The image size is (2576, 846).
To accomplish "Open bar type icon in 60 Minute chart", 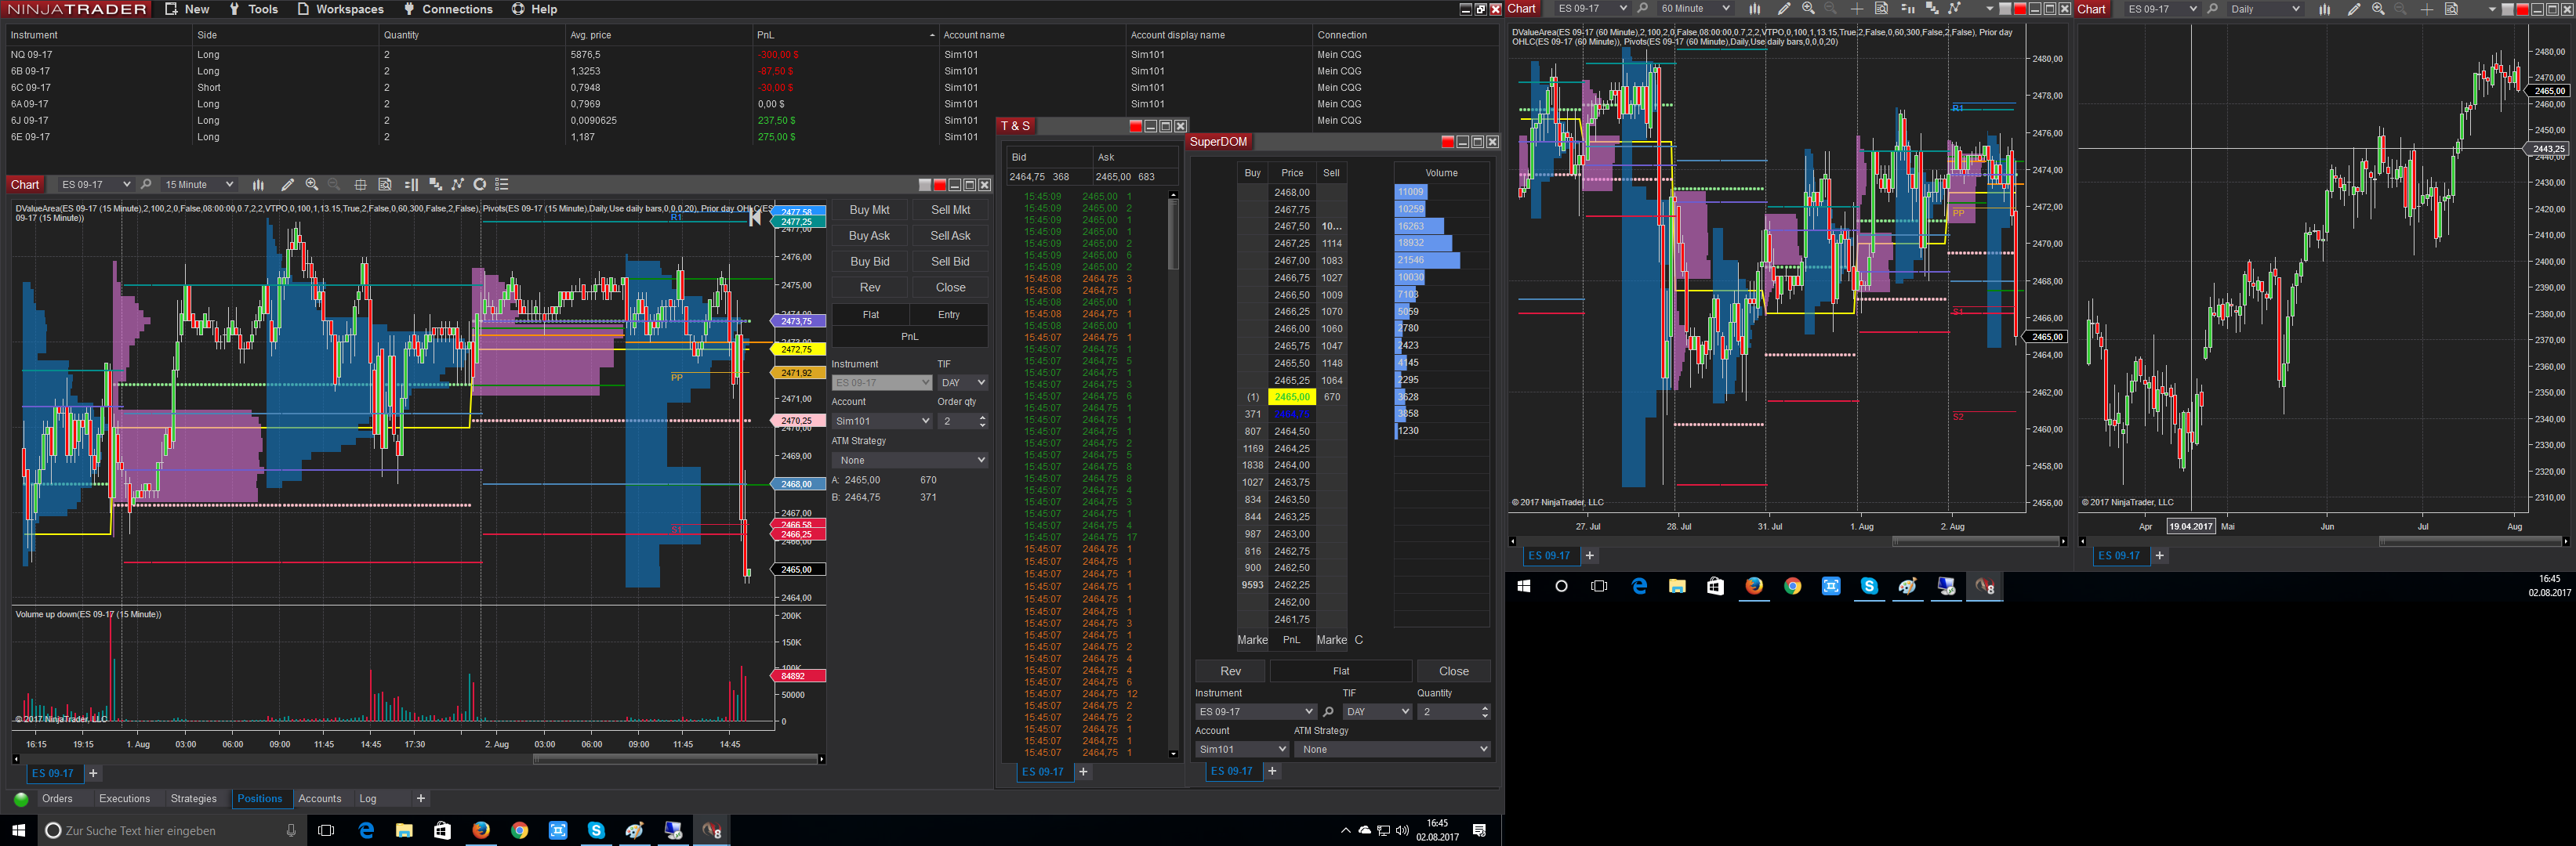I will (x=1755, y=9).
